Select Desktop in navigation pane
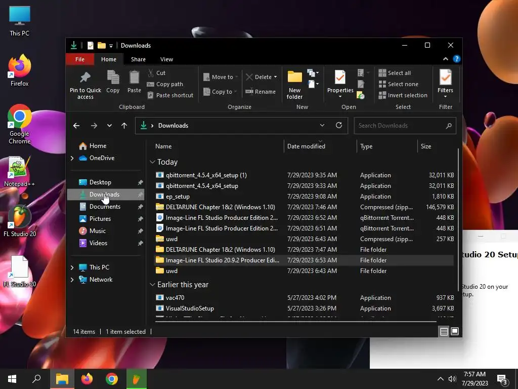 pyautogui.click(x=100, y=182)
